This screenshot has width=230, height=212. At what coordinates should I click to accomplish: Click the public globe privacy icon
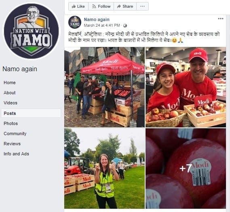tap(125, 26)
